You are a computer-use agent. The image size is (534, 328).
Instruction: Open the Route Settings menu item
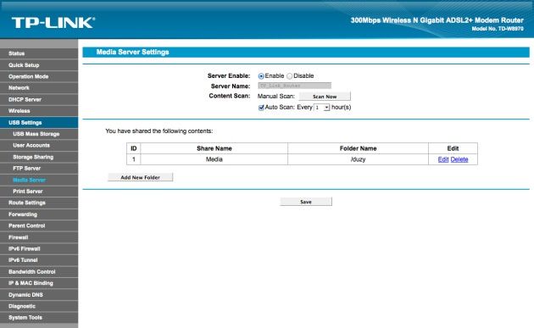39,203
